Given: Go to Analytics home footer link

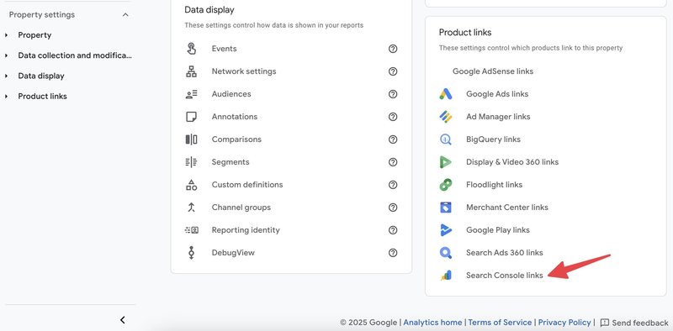Looking at the screenshot, I should tap(432, 323).
